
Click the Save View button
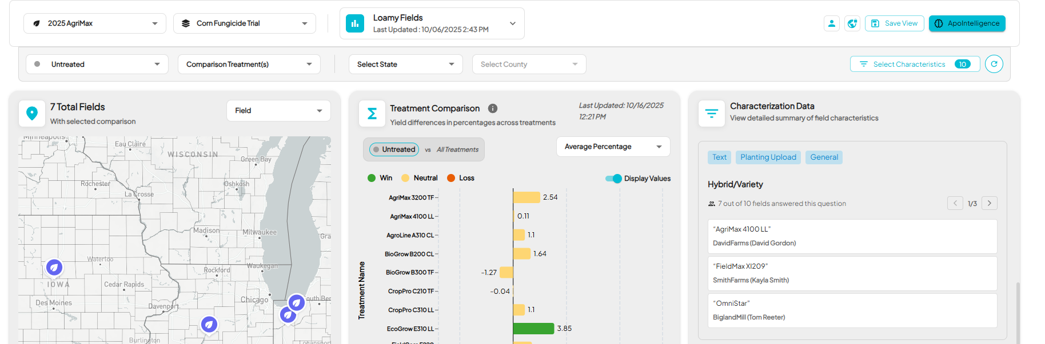[895, 23]
